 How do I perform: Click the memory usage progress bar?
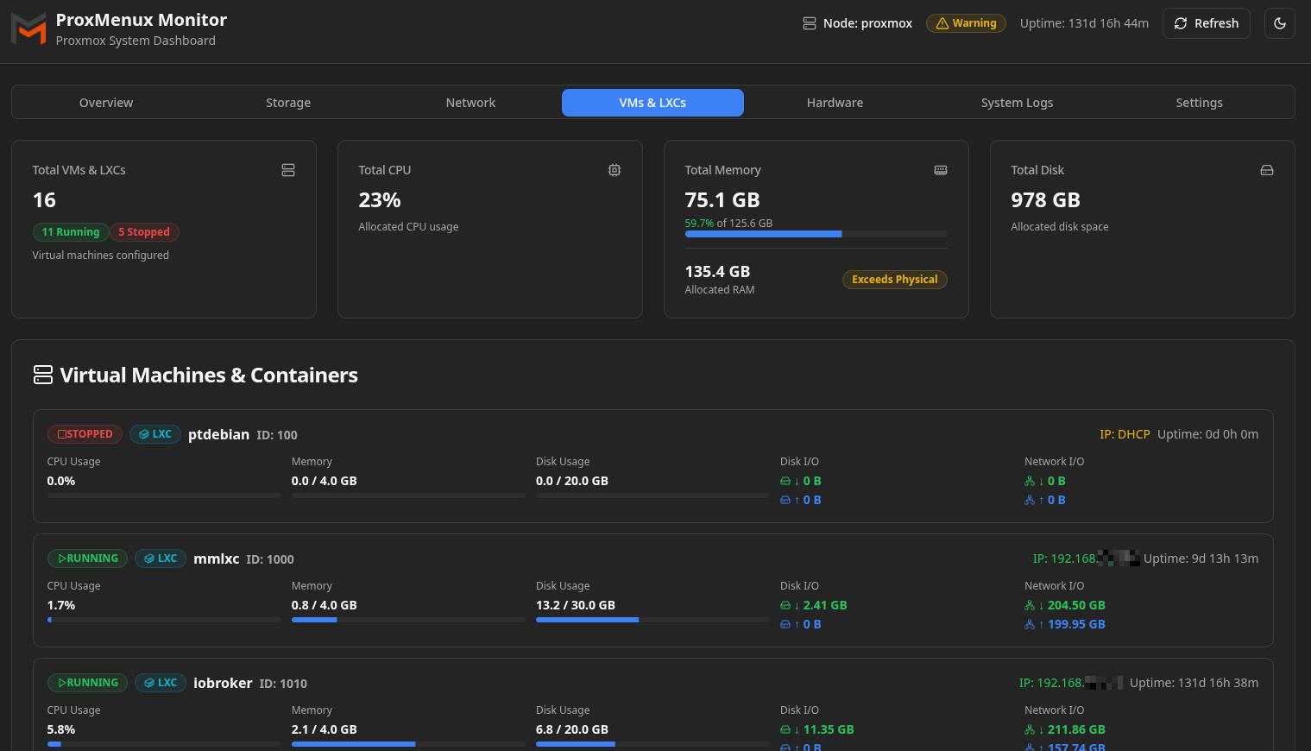[x=816, y=234]
